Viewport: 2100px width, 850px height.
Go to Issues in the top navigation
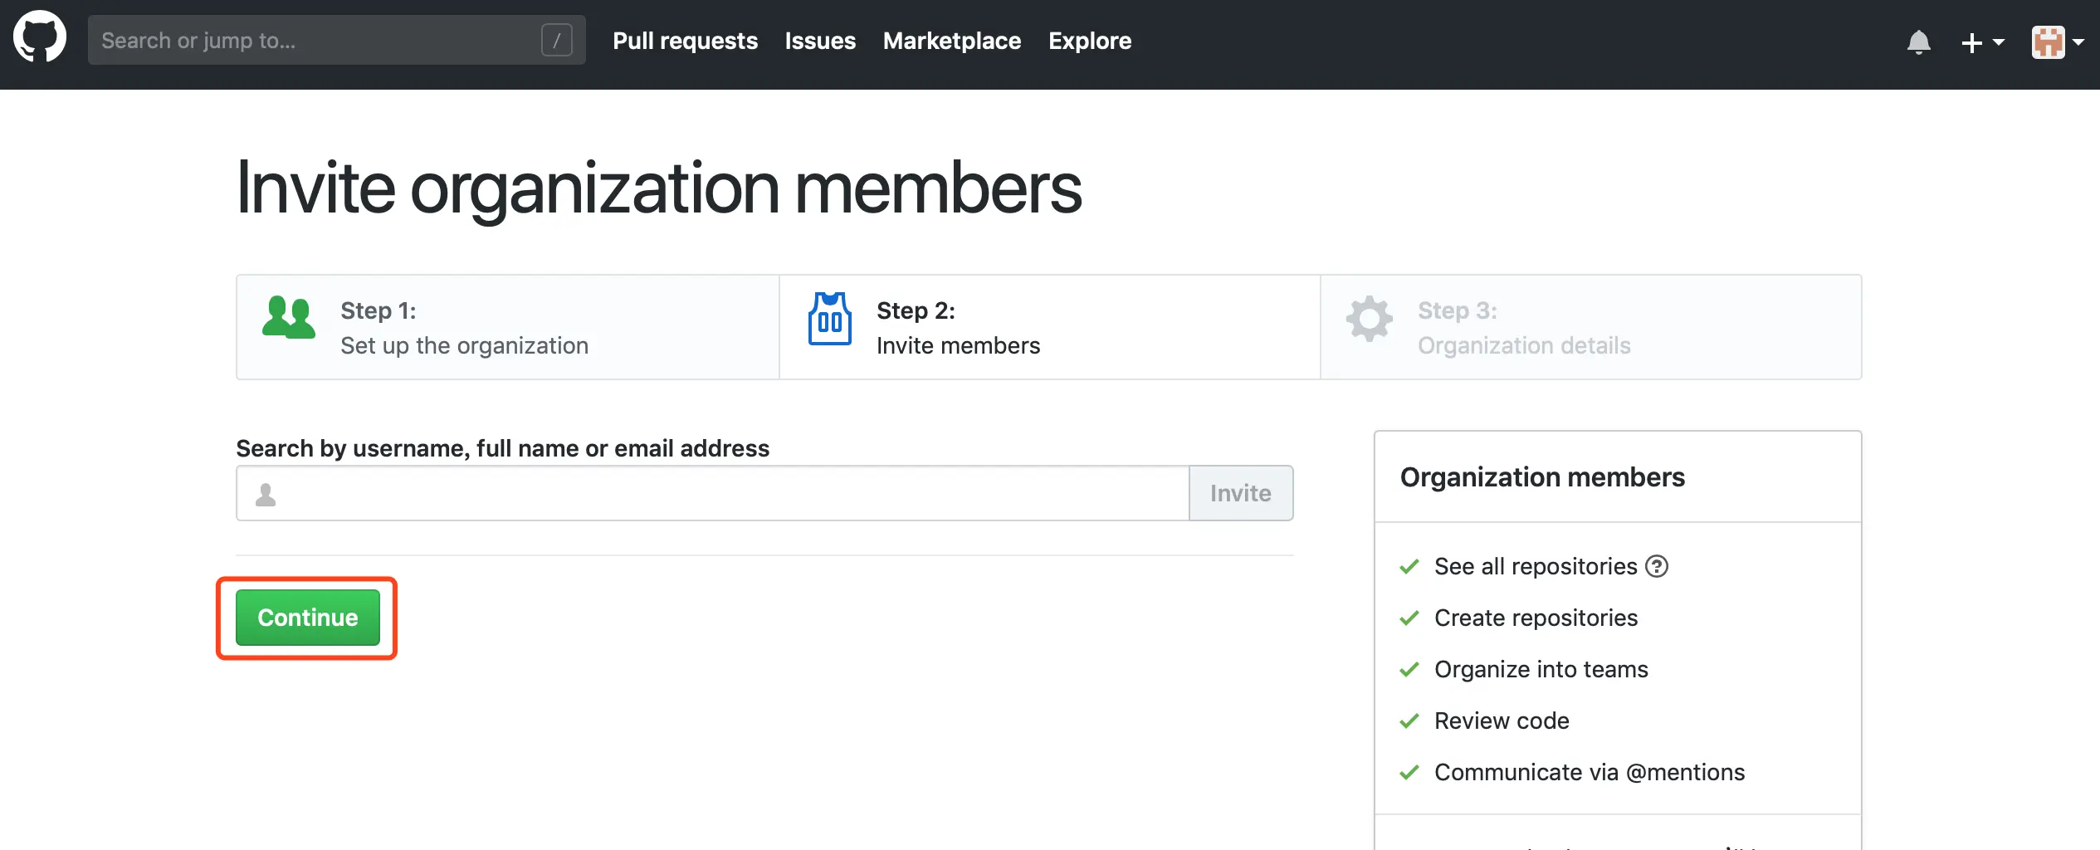tap(820, 41)
